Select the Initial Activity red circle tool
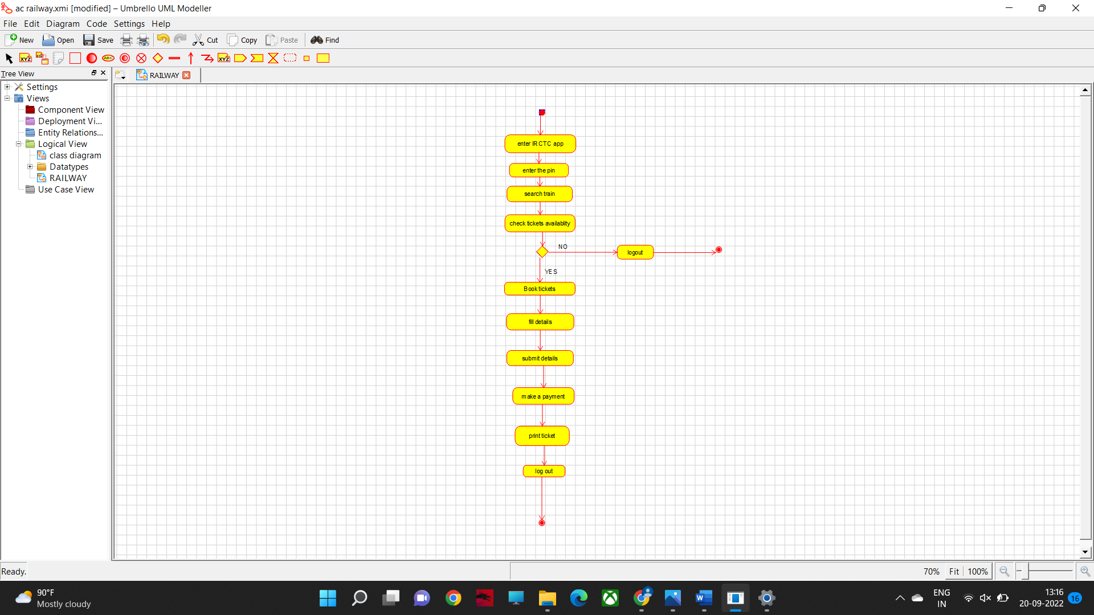 tap(91, 58)
